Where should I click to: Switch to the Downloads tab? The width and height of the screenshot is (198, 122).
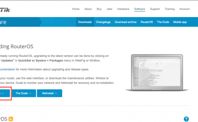[85, 22]
